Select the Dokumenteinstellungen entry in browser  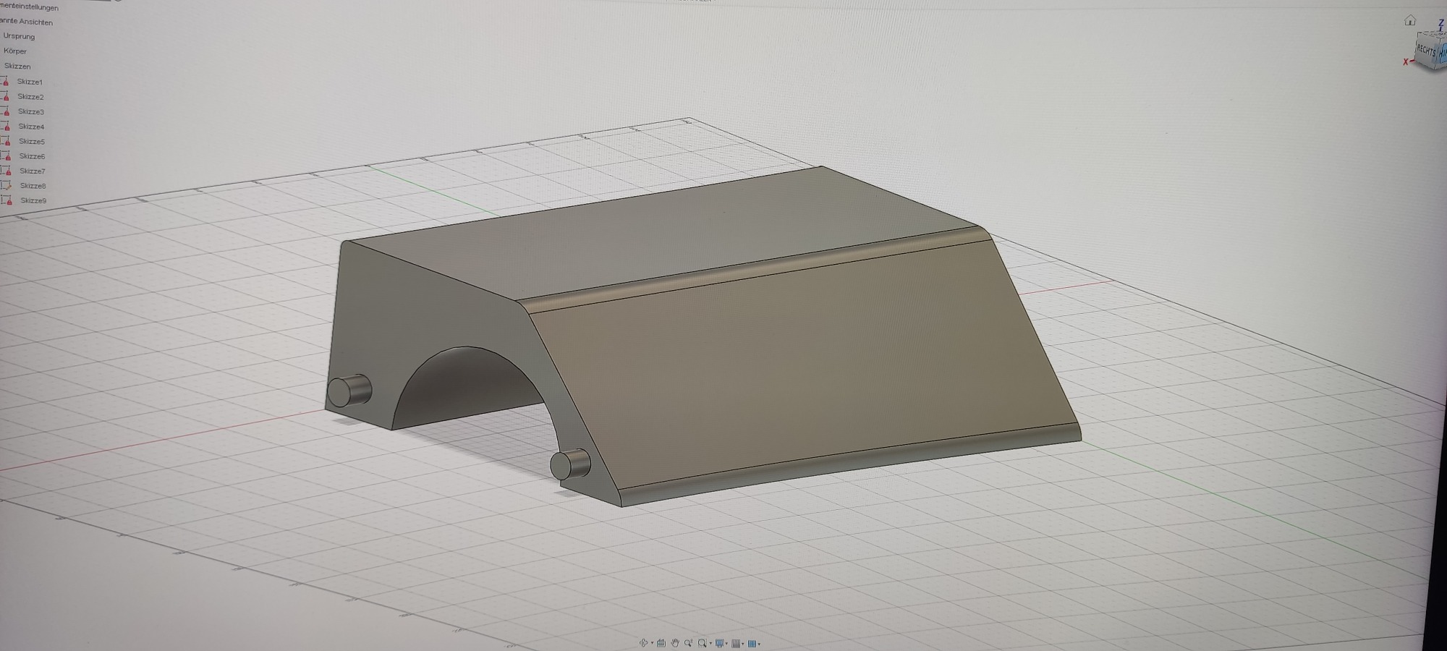pyautogui.click(x=29, y=7)
